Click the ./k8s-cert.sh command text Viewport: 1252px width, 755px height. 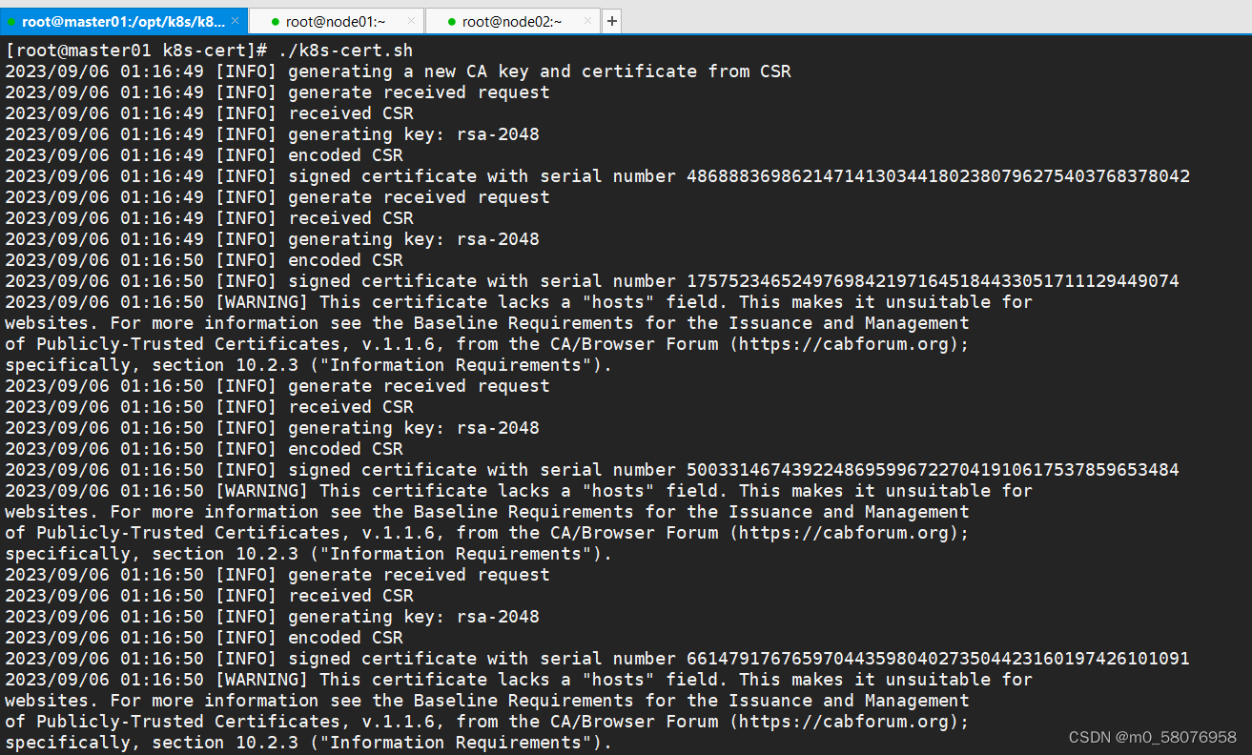point(346,51)
